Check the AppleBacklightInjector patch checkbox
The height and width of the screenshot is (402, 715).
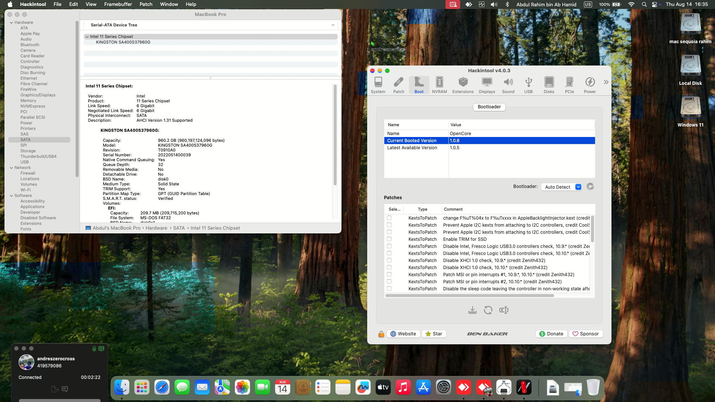[x=389, y=218]
